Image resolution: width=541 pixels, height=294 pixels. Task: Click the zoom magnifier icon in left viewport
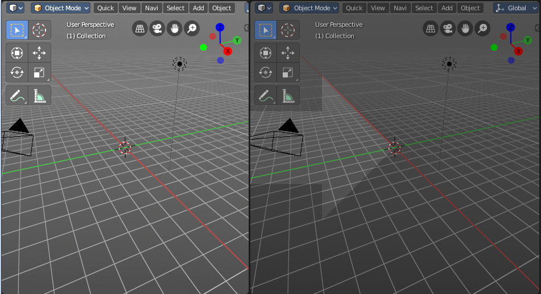[x=192, y=28]
